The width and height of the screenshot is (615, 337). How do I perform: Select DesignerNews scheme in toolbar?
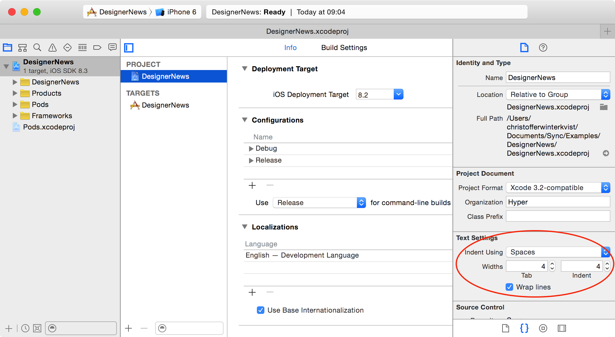[117, 12]
